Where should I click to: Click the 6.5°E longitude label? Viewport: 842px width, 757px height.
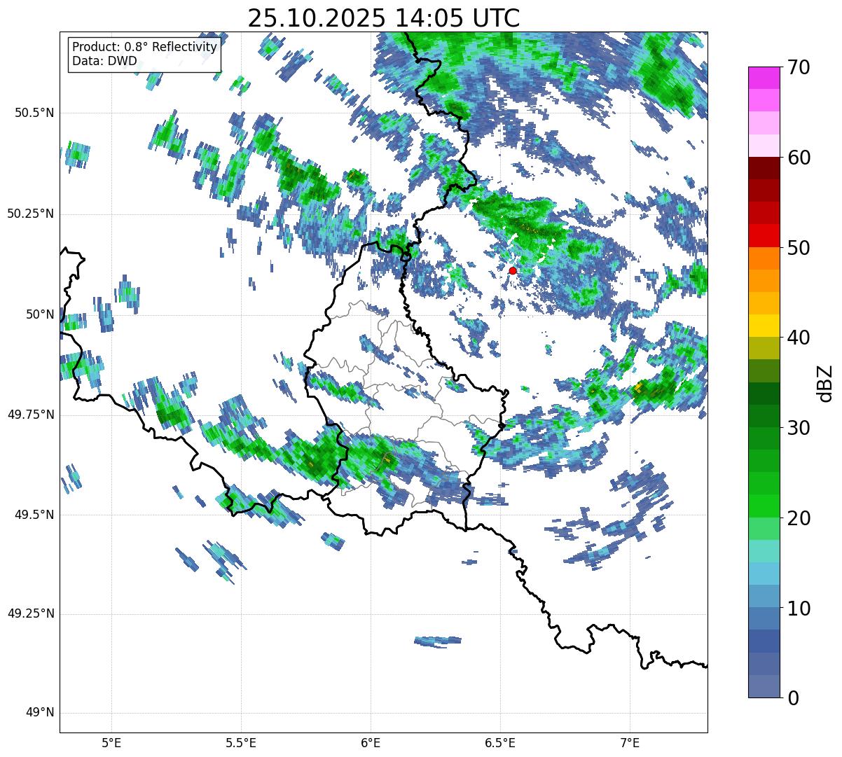[x=500, y=743]
